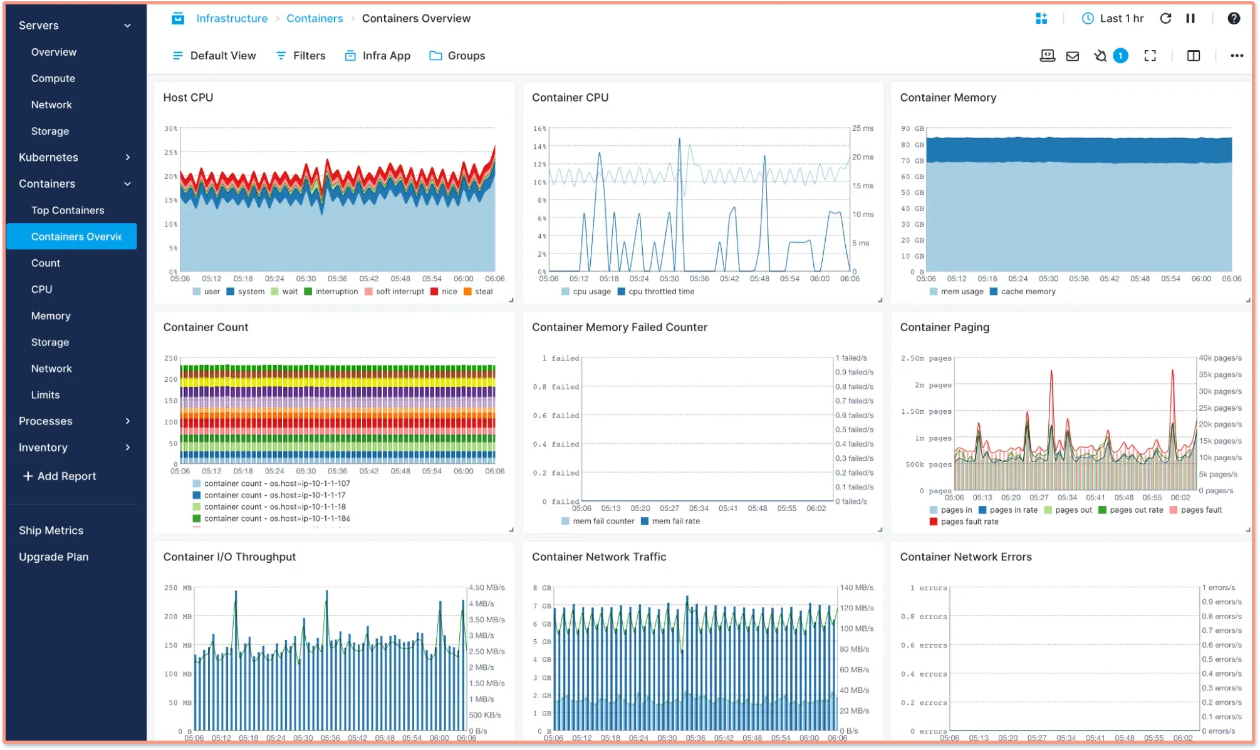Open the Count report under Containers
The height and width of the screenshot is (750, 1260).
[46, 263]
